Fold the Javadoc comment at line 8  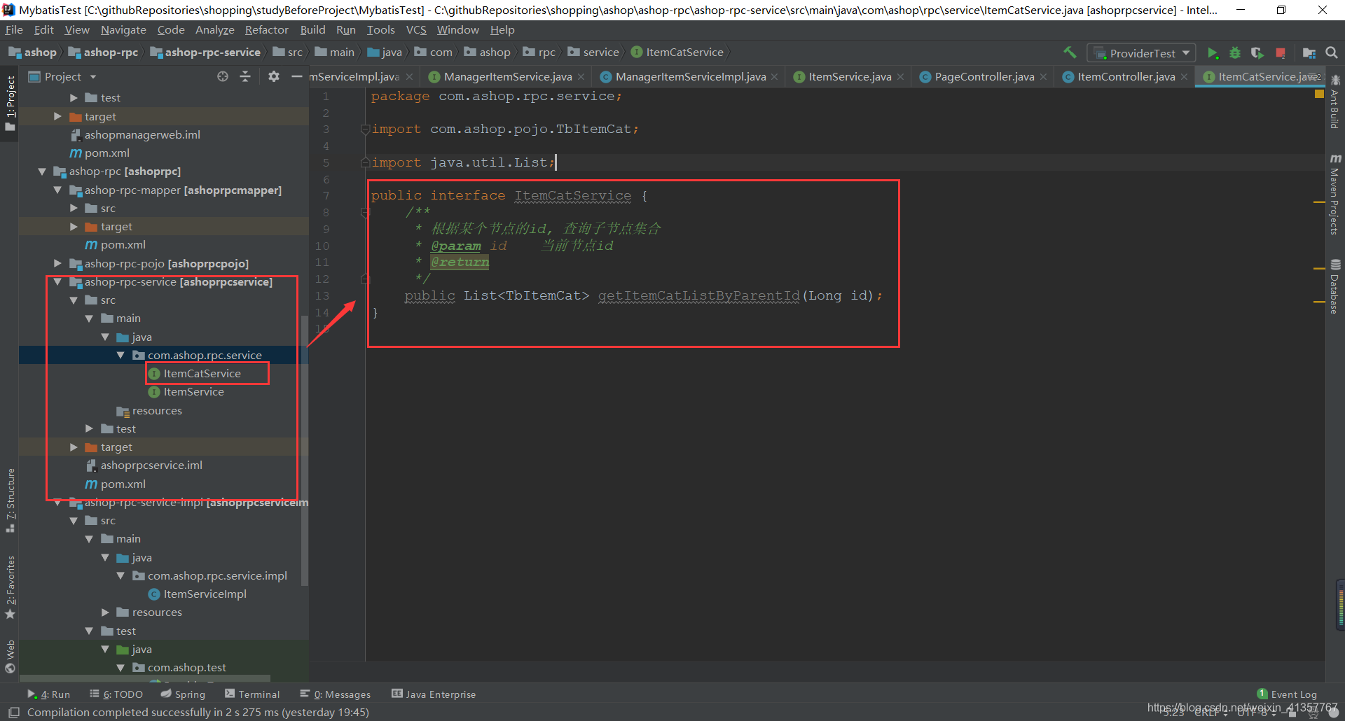365,212
